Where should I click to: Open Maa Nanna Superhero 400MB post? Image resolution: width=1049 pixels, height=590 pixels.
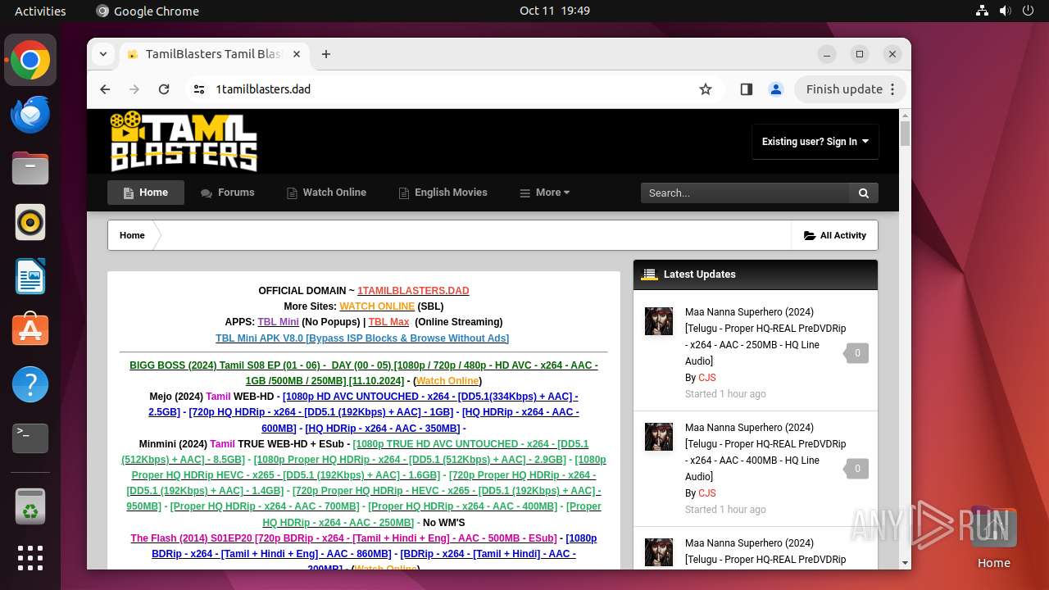coord(765,452)
